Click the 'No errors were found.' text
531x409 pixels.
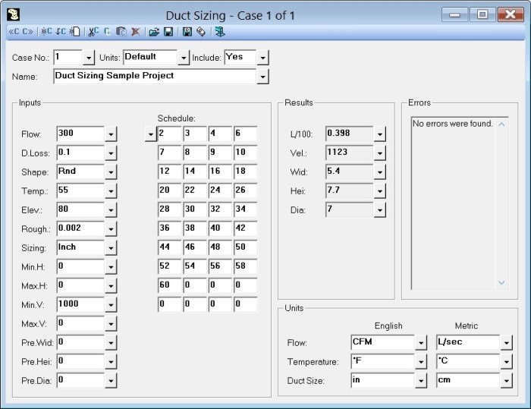[452, 124]
